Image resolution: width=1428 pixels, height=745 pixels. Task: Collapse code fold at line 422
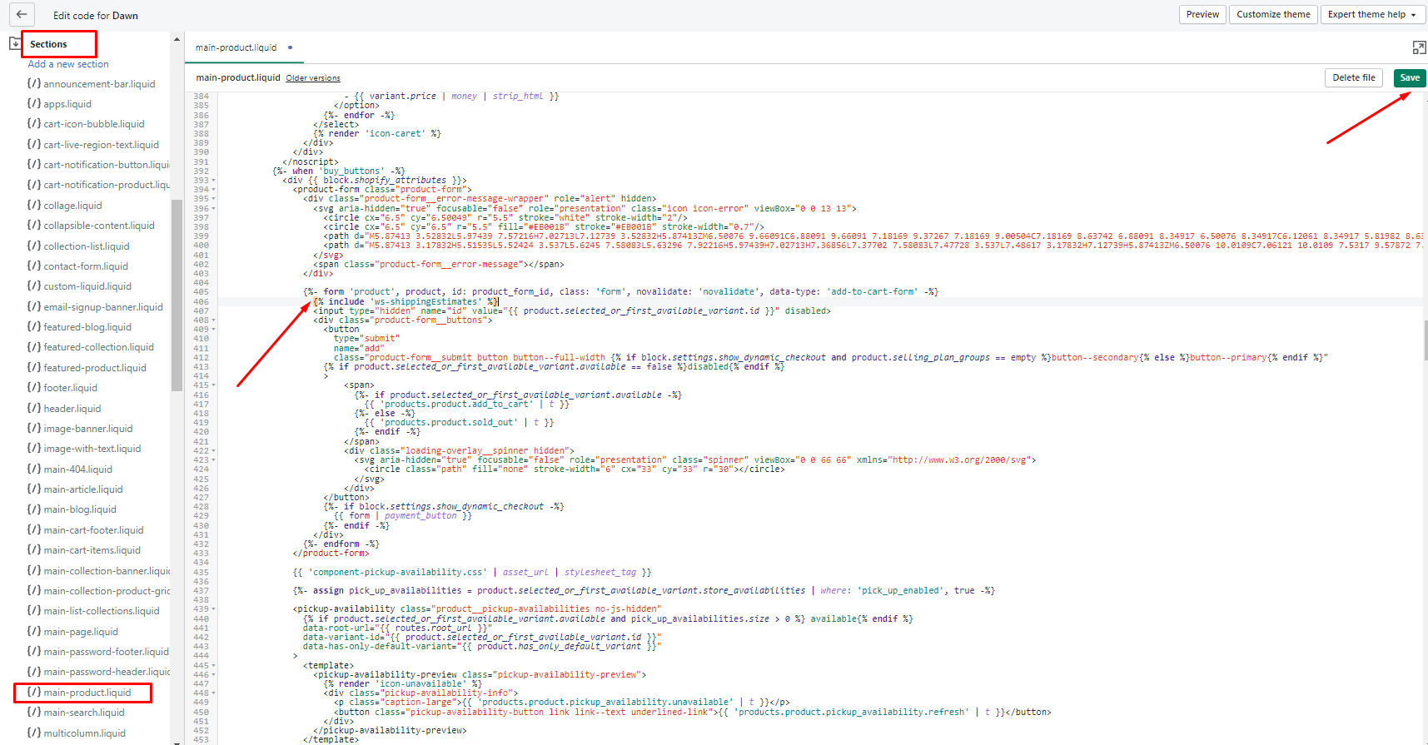coord(214,450)
